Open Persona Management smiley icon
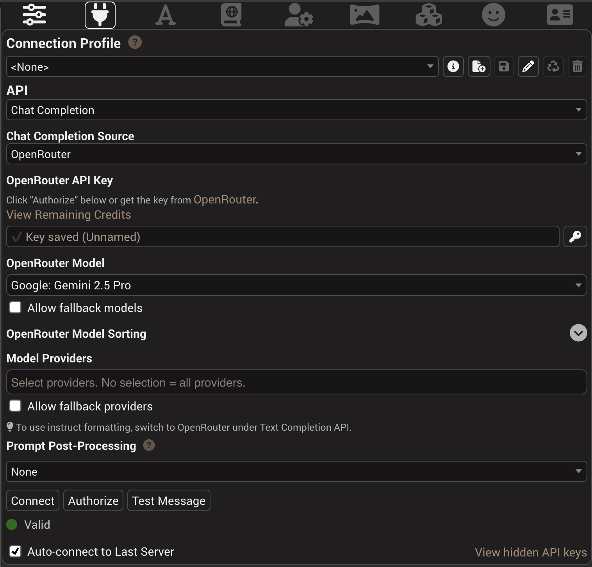 tap(494, 15)
